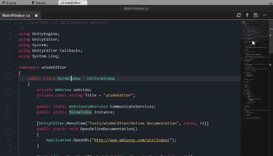Viewport: 273px width, 156px height.
Task: Click the 'false' keyword on line 19
Action: pyautogui.click(x=189, y=123)
